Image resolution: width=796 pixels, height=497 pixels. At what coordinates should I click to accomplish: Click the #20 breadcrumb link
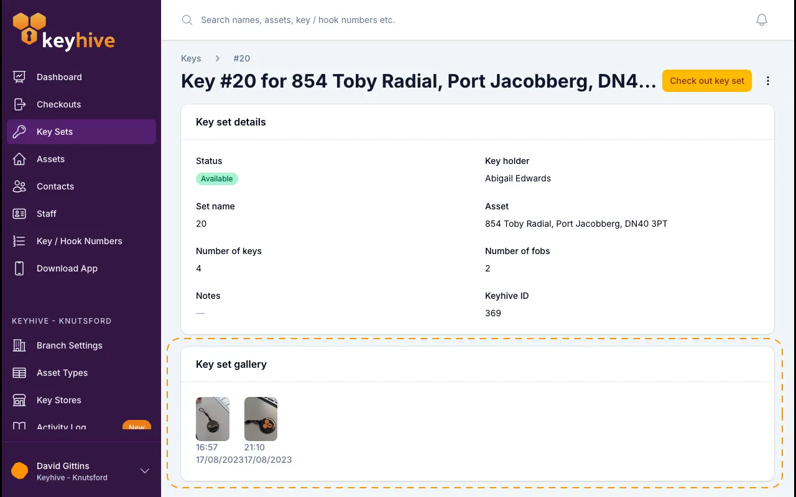242,58
